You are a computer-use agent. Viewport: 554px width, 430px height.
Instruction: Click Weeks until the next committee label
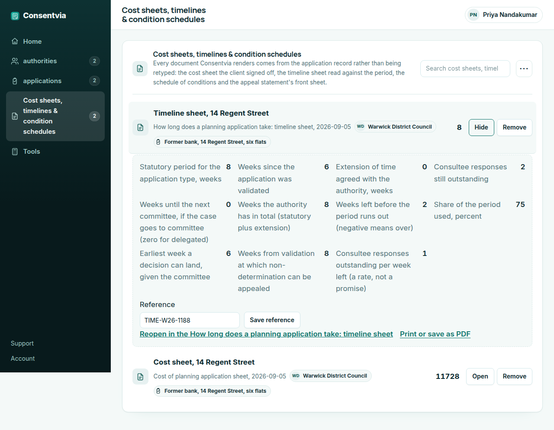(x=178, y=222)
